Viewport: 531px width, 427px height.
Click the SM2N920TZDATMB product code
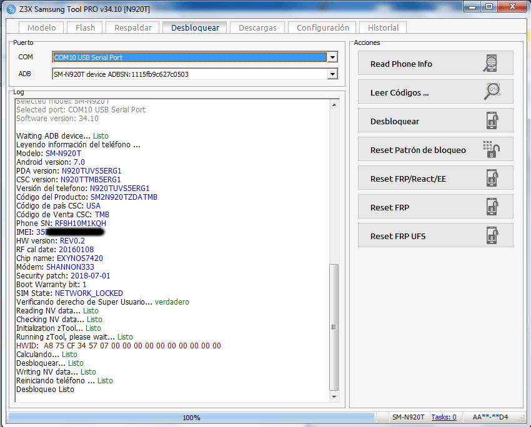point(124,197)
